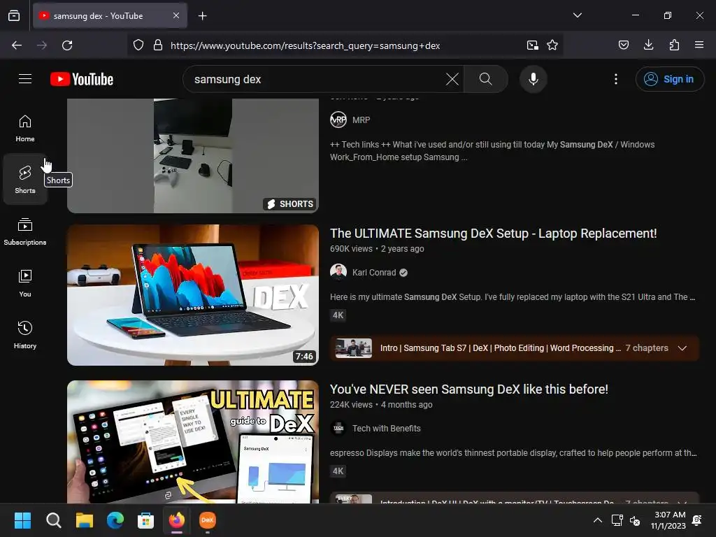Click the magnifier search button

485,79
